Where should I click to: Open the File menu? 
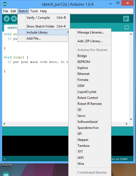[x=6, y=11]
